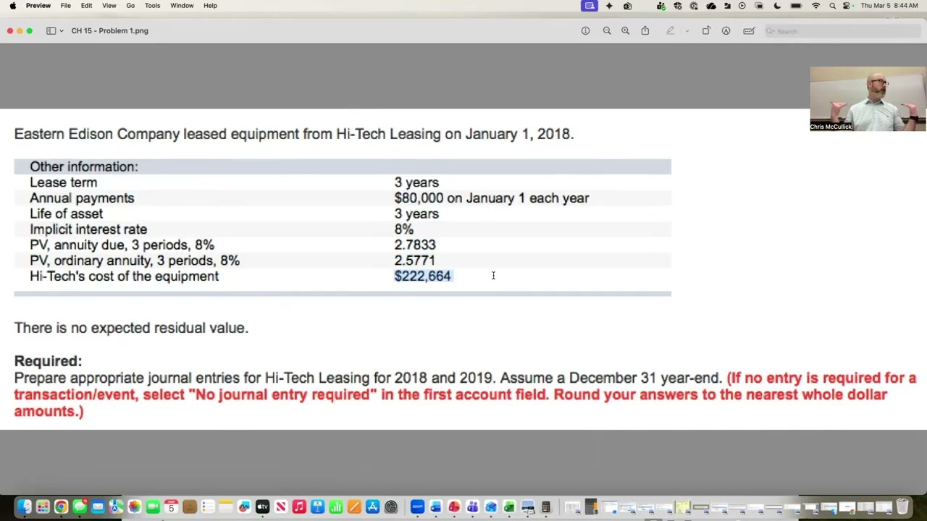Open Notes from the Dock

pyautogui.click(x=226, y=507)
